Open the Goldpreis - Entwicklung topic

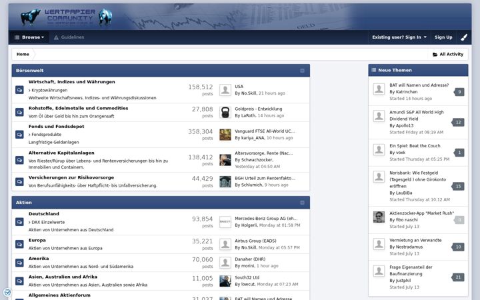259,109
